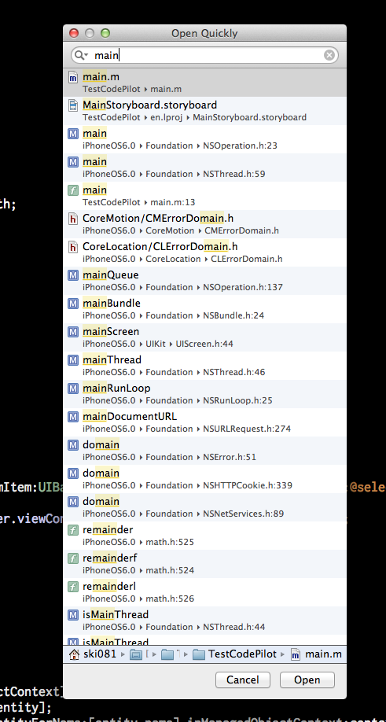Image resolution: width=386 pixels, height=722 pixels.
Task: Click the header icon for CMErrorDomain.h
Action: click(72, 219)
